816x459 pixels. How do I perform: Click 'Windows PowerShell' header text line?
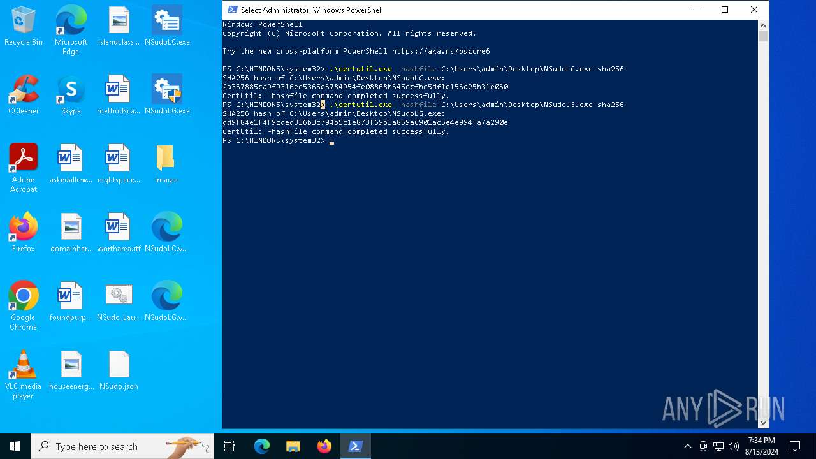click(263, 24)
